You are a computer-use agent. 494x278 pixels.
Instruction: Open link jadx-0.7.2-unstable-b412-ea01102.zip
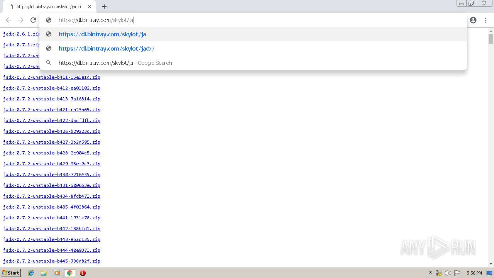click(52, 88)
